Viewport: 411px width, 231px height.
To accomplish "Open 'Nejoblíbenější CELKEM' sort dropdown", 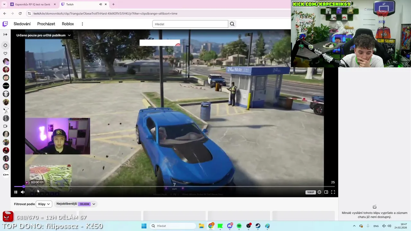I will tap(76, 204).
